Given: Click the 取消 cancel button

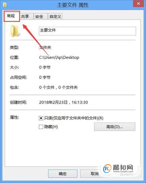Looking at the screenshot, I should [95, 174].
